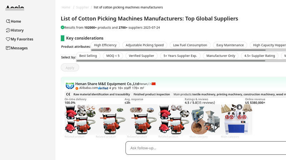Image resolution: width=286 pixels, height=160 pixels.
Task: Select the 4.5+ Supplier Rating filter
Action: [x=260, y=56]
